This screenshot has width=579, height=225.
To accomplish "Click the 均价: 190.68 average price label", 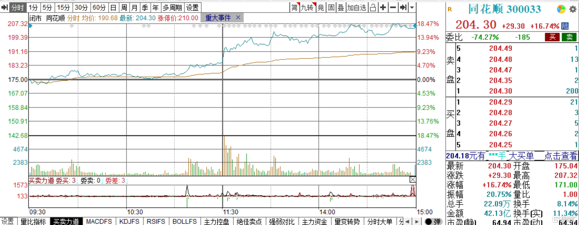I will [x=99, y=18].
